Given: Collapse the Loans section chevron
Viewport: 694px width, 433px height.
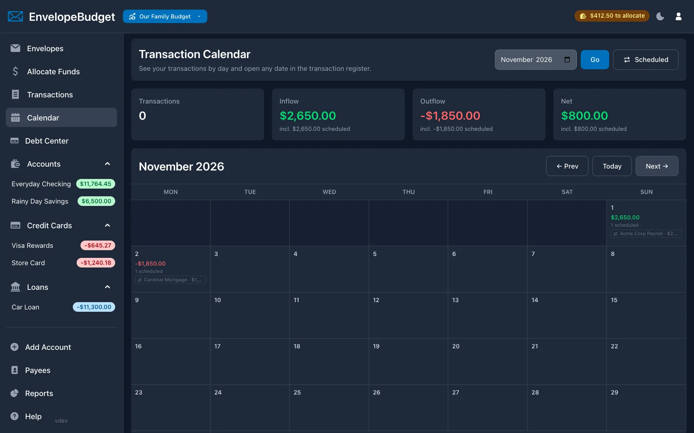Looking at the screenshot, I should click(x=108, y=287).
